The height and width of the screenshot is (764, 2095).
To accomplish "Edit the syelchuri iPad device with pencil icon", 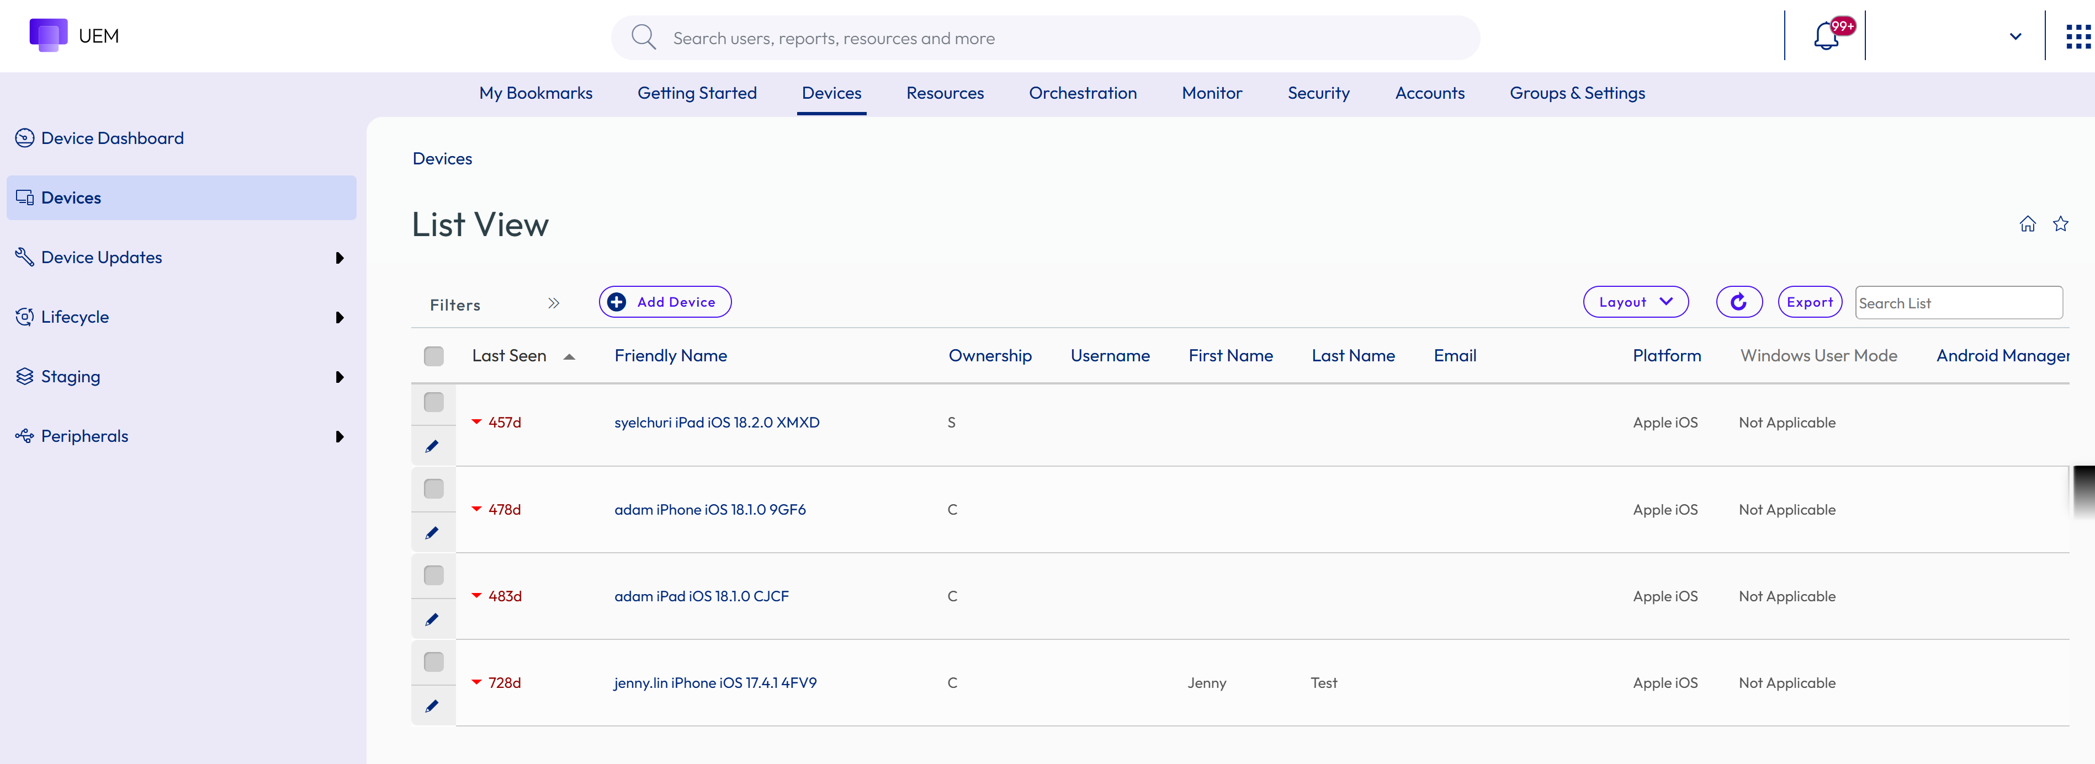I will tap(432, 446).
